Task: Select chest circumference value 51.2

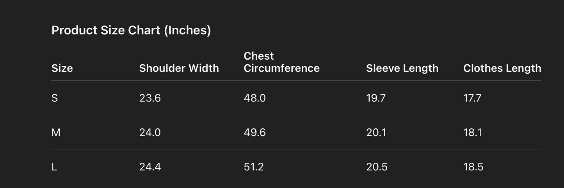Action: coord(254,167)
